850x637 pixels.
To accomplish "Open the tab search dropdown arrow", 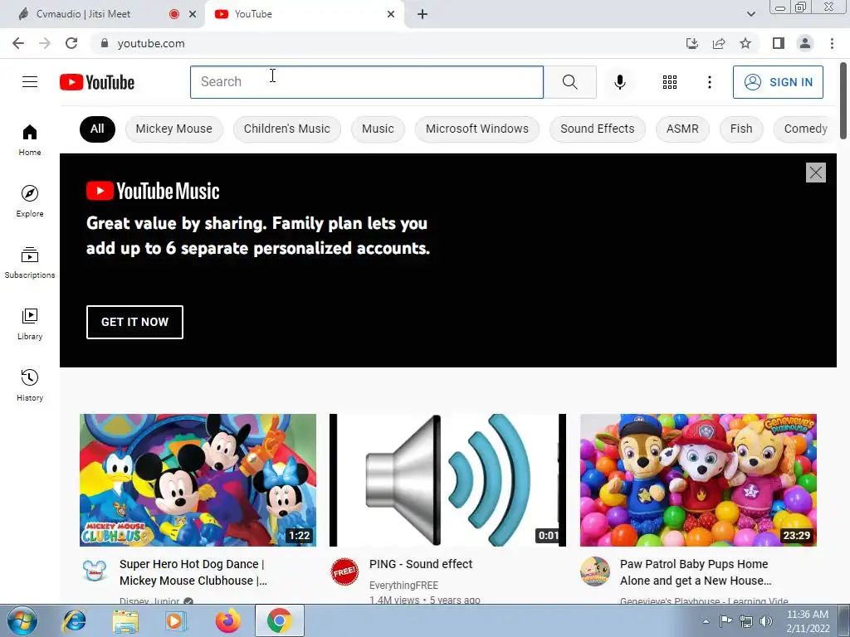I will (750, 14).
